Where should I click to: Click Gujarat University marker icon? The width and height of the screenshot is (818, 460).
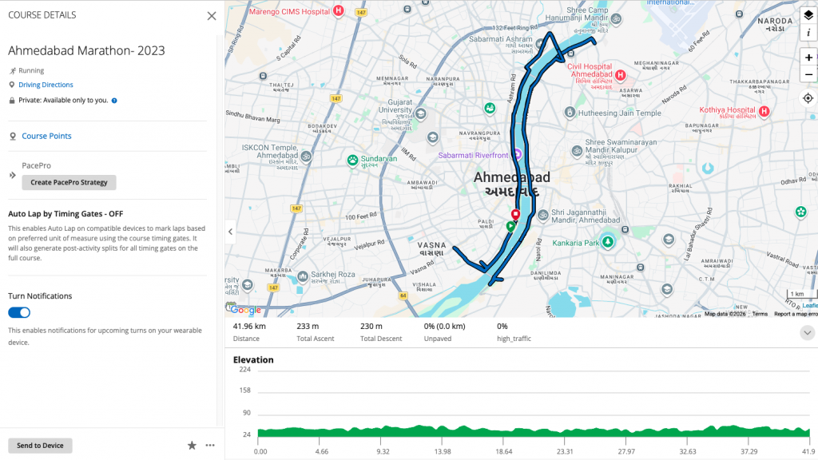pos(421,113)
